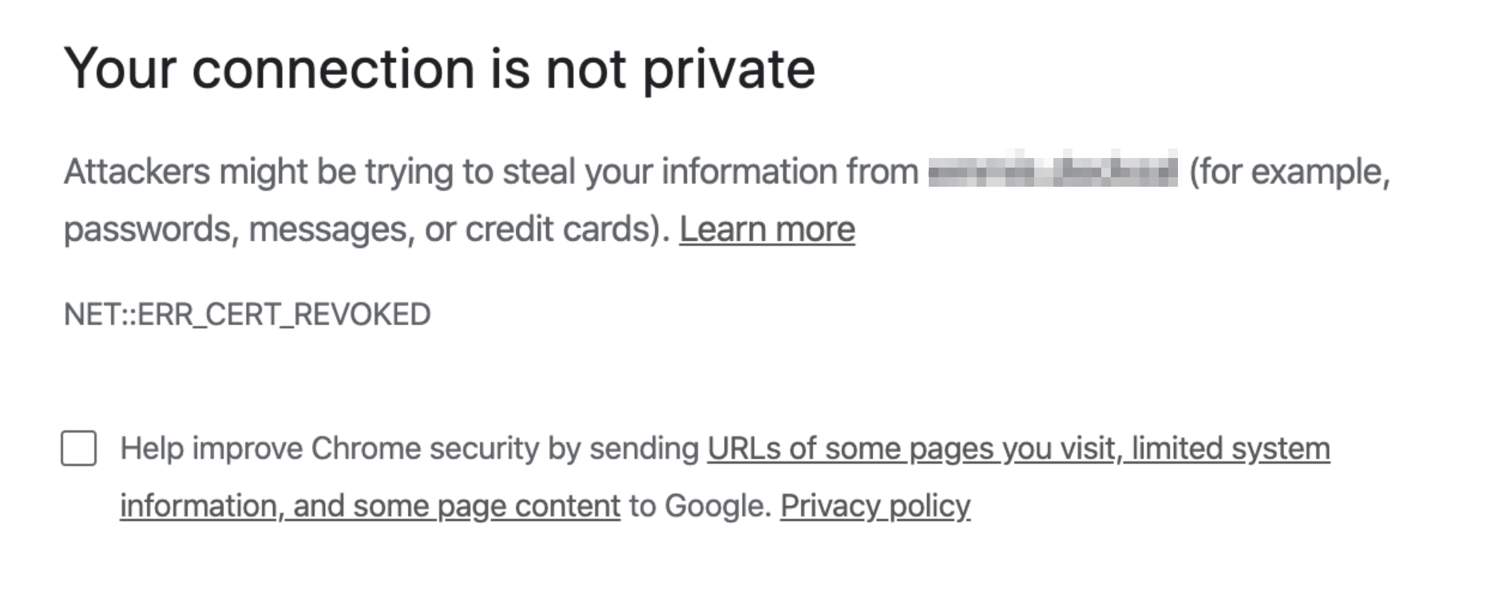Open the Privacy policy link
This screenshot has height=593, width=1487.
(x=874, y=506)
